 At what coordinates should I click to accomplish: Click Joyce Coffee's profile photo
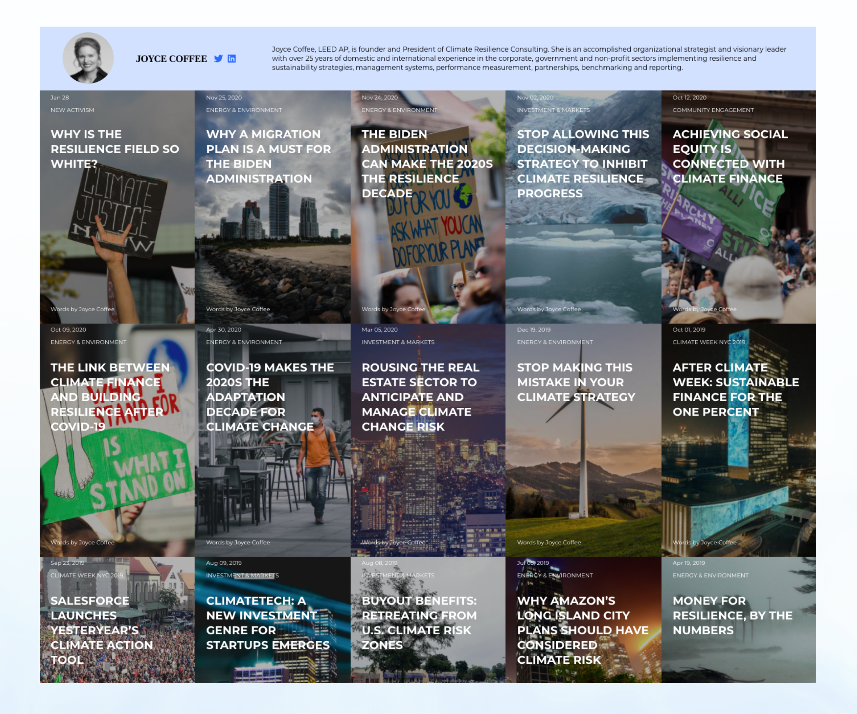pyautogui.click(x=88, y=58)
